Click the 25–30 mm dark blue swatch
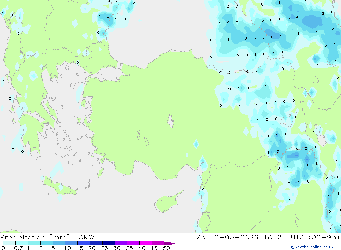 pos(108,243)
